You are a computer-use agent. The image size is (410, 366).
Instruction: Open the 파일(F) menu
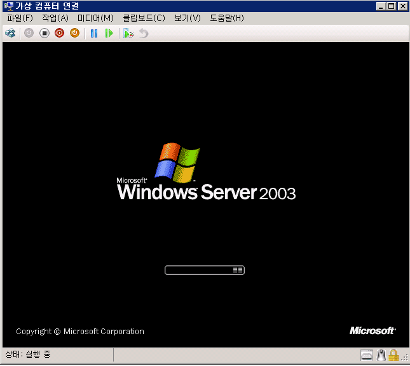coord(20,18)
